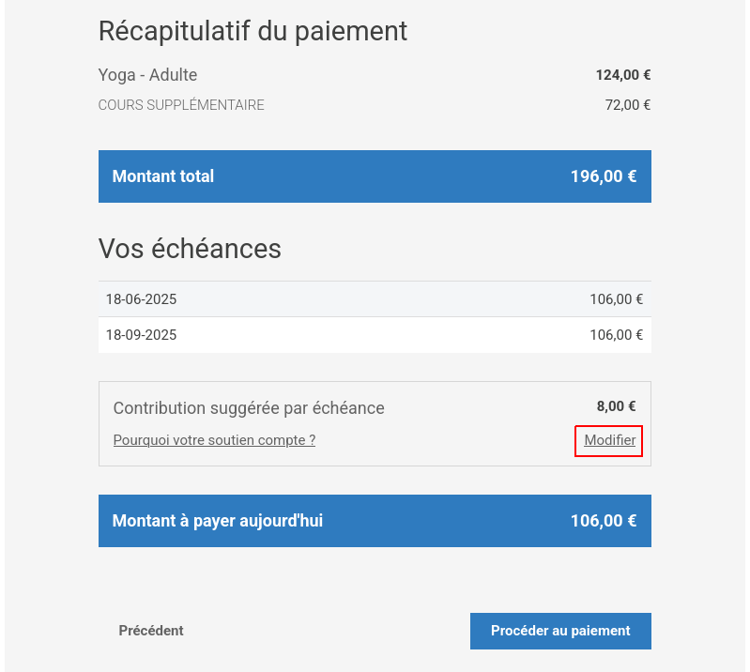Click the 'Procéder au paiement' button
This screenshot has width=750, height=672.
click(x=560, y=631)
